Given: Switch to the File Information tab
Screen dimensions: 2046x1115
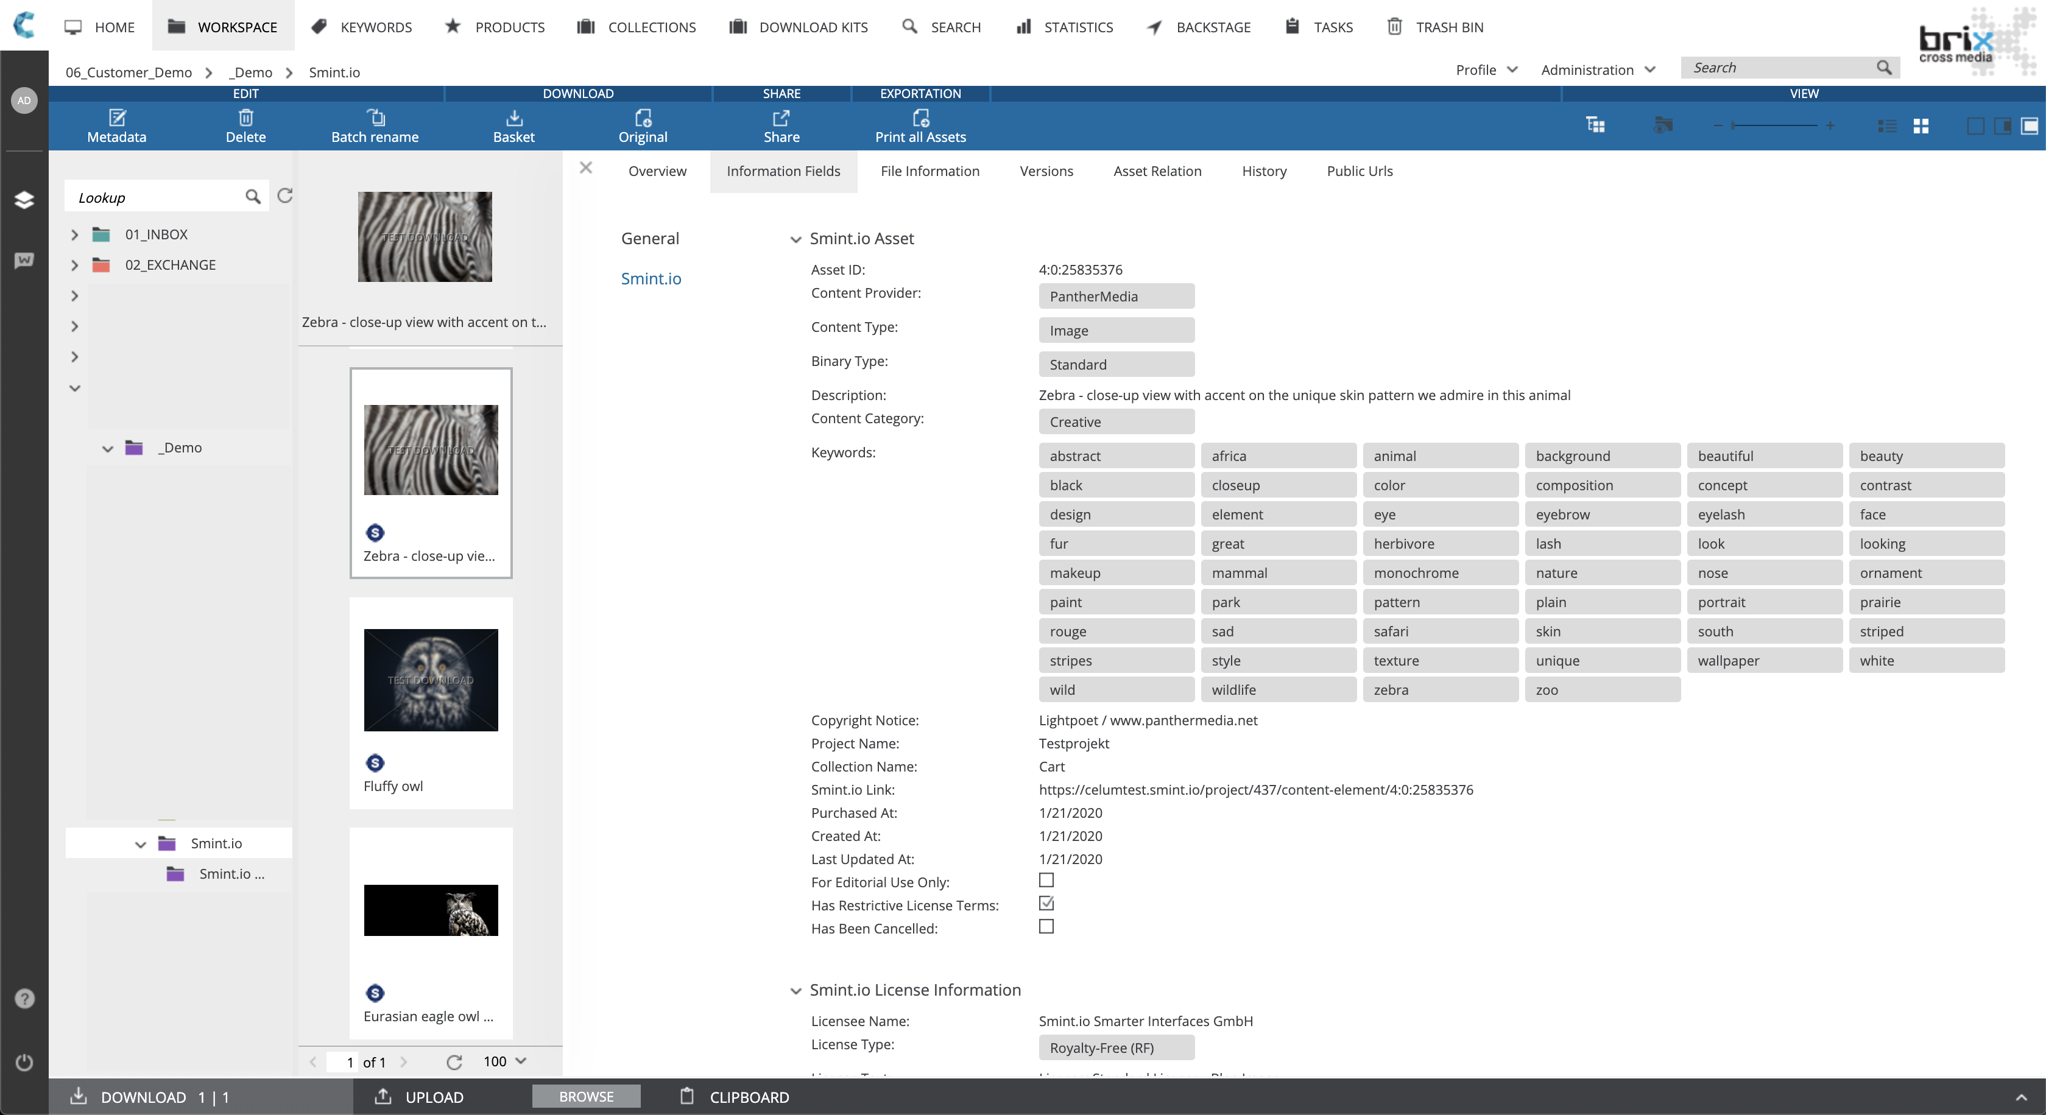Looking at the screenshot, I should 930,171.
